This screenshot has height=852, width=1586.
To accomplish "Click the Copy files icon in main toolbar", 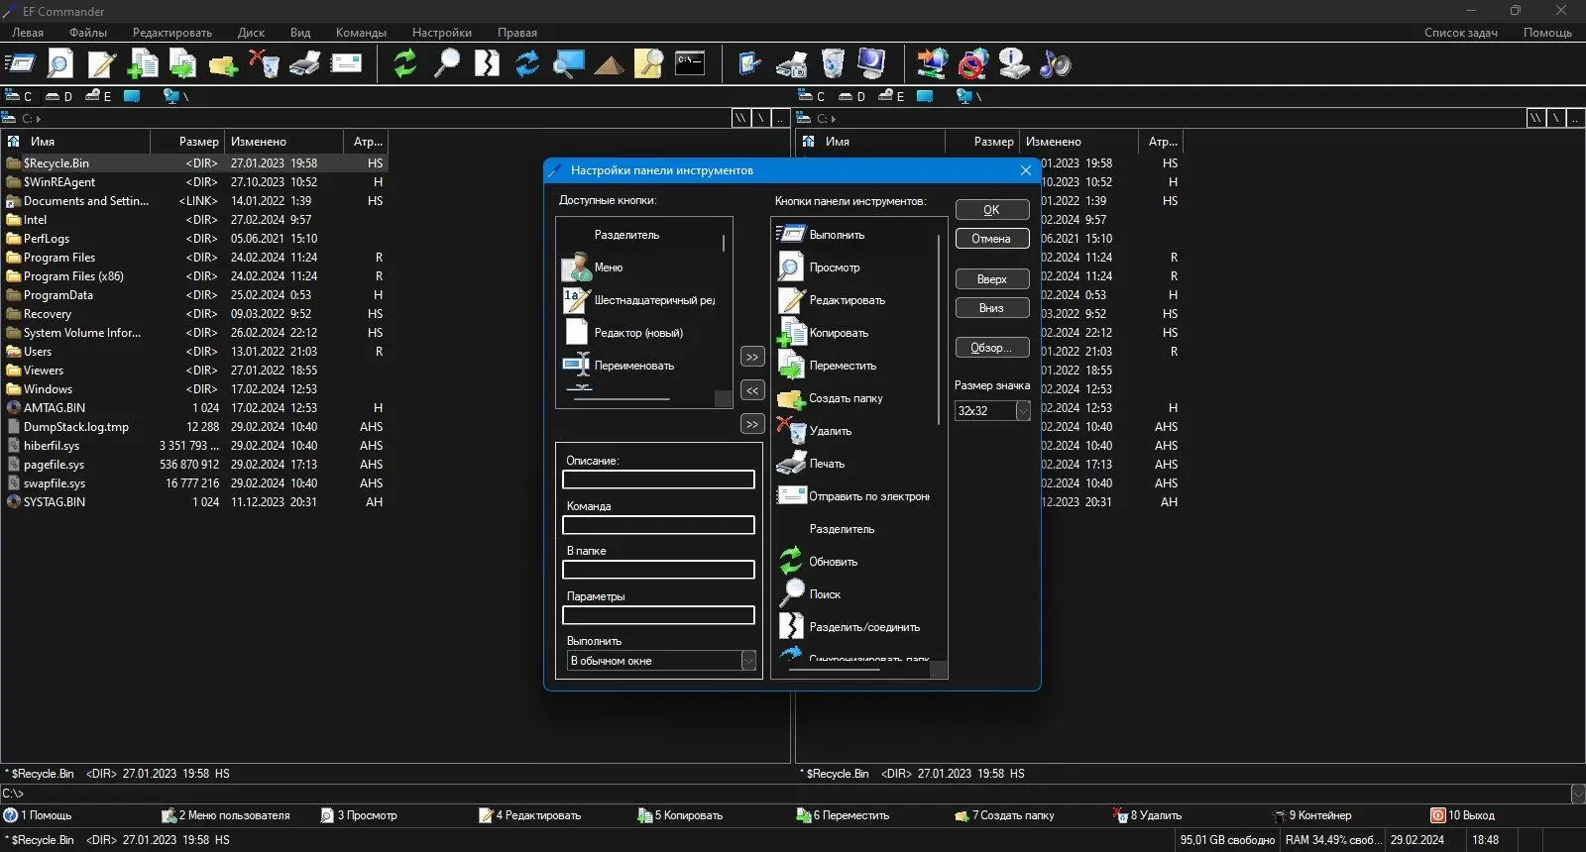I will coord(142,64).
